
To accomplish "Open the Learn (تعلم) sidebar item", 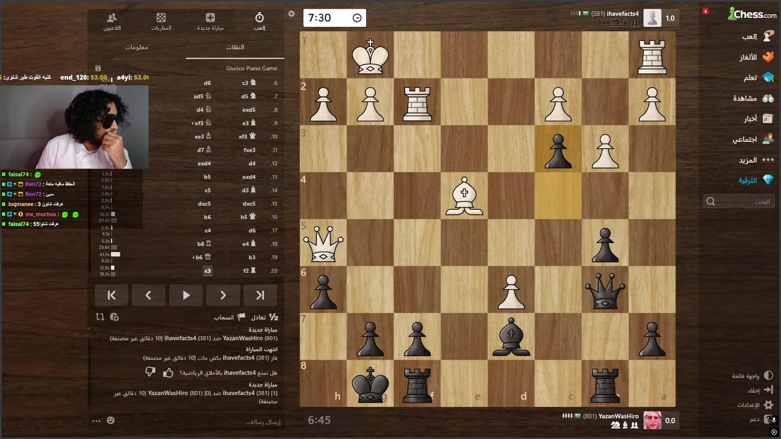I will click(758, 77).
